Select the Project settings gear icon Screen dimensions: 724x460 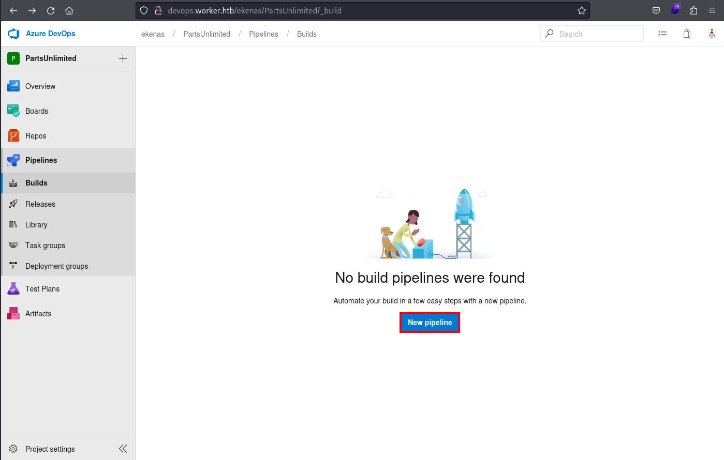[13, 449]
